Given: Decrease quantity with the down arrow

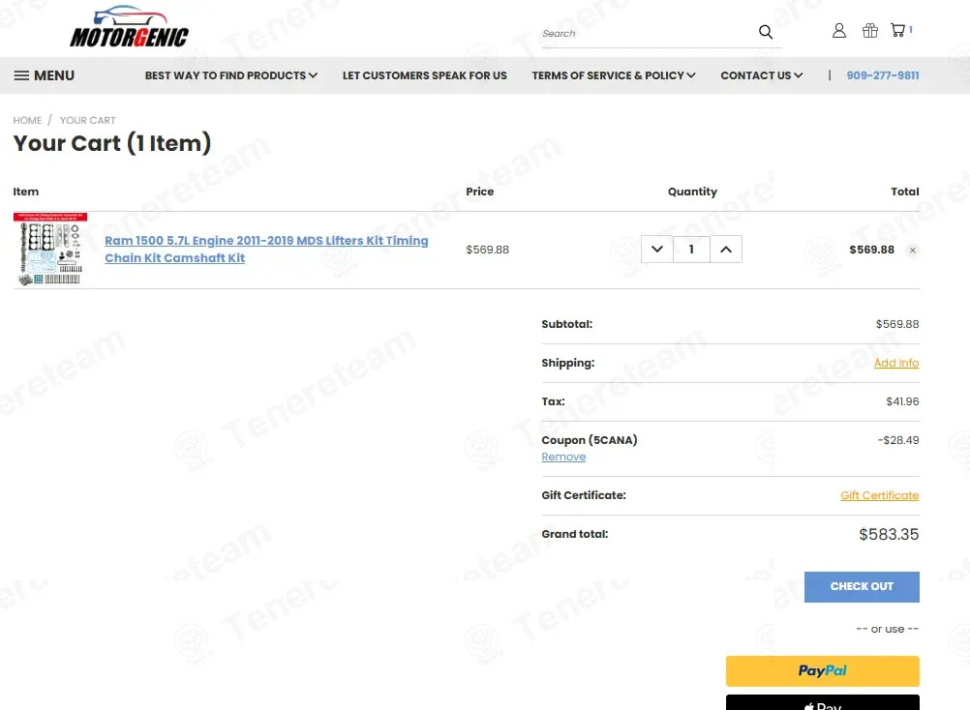Looking at the screenshot, I should pos(657,249).
